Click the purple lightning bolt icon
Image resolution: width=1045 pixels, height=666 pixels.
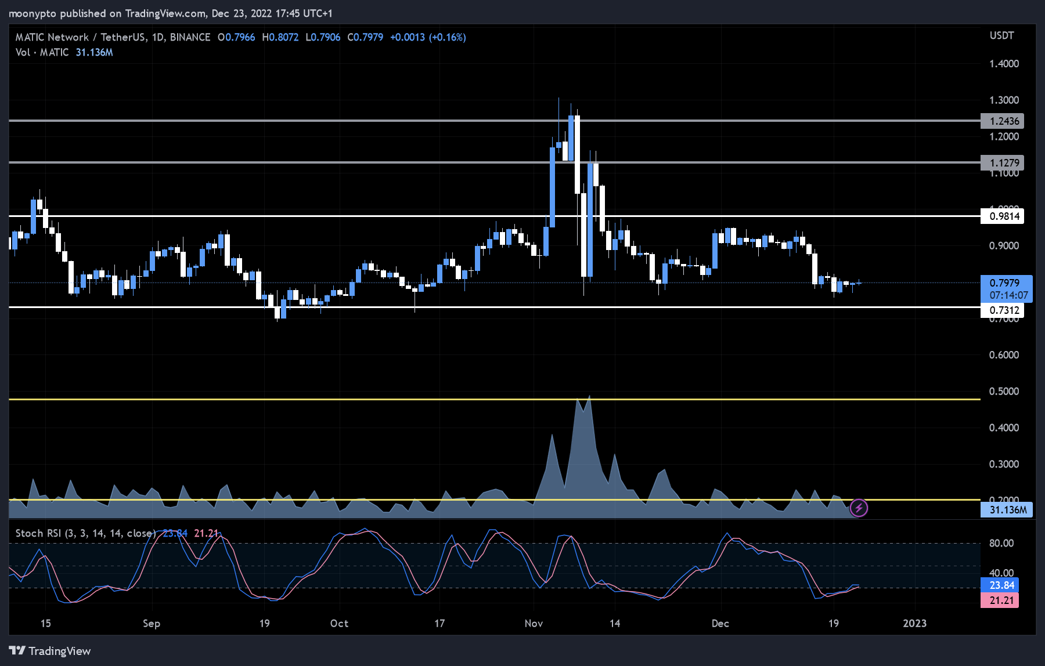pyautogui.click(x=859, y=508)
